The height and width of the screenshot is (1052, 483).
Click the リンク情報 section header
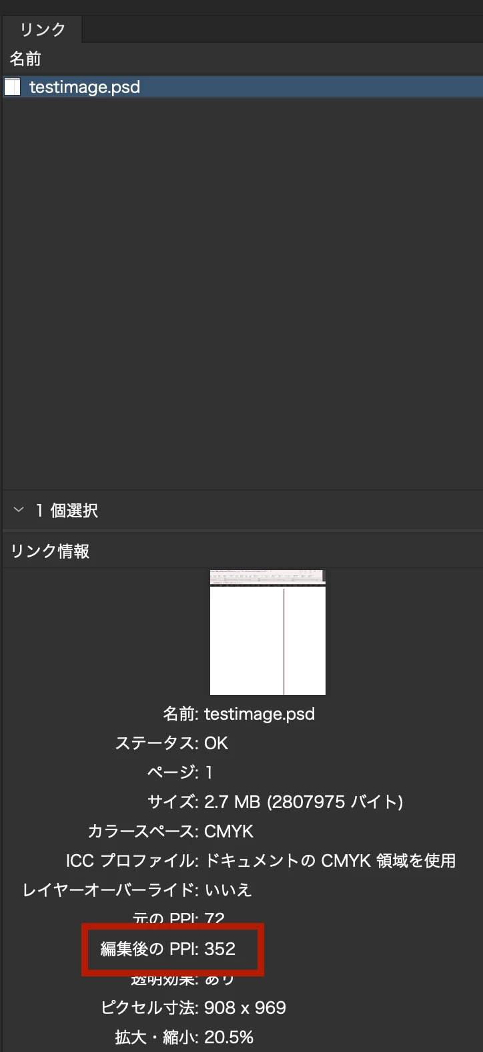tap(50, 551)
